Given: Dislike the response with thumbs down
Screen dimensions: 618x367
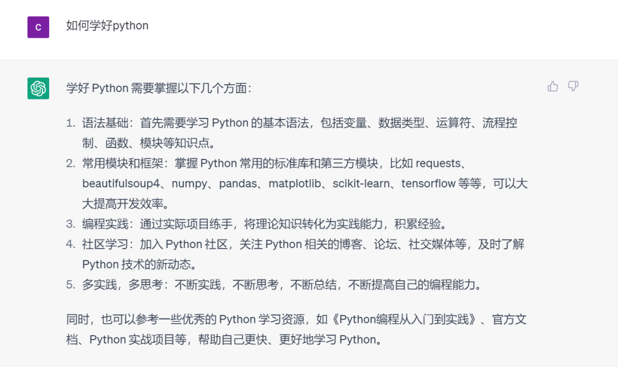Looking at the screenshot, I should (573, 86).
